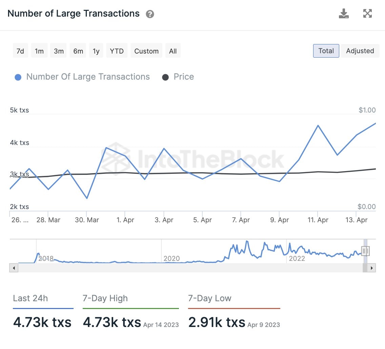Click the right arrow on the navigator scrollbar
Screen dimensions: 385x349
click(x=371, y=268)
